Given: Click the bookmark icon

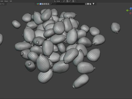Looking at the screenshot, I should [x=88, y=4].
